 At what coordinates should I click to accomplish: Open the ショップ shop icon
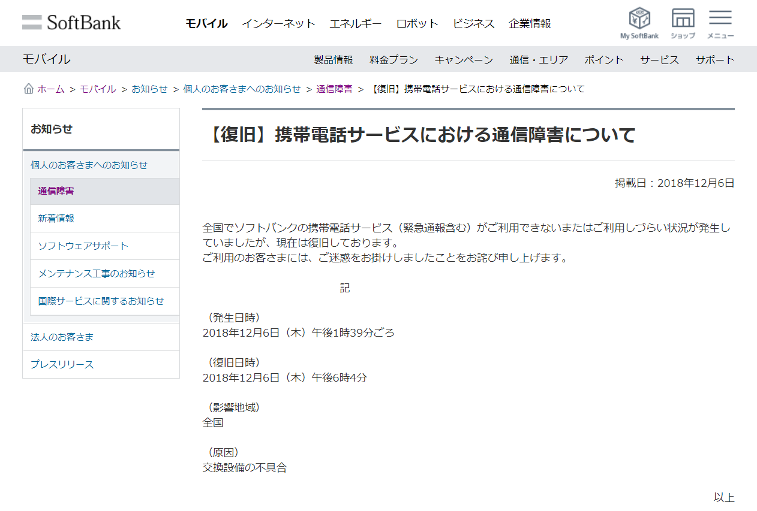click(x=683, y=23)
